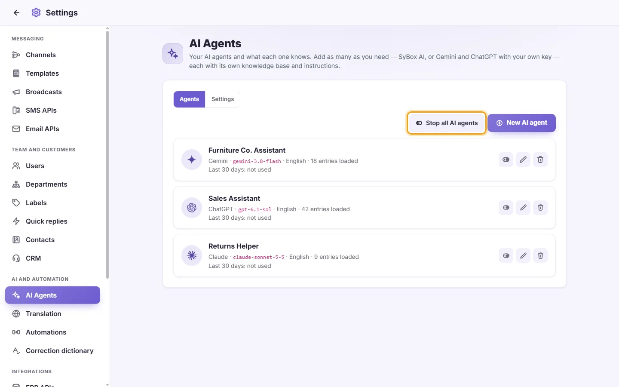Image resolution: width=619 pixels, height=387 pixels.
Task: Click the plus icon on New AI agent
Action: [499, 123]
